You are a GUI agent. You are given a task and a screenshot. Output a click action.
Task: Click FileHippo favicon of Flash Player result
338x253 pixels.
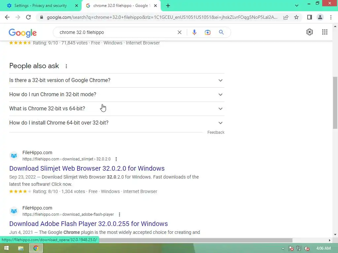click(x=14, y=211)
